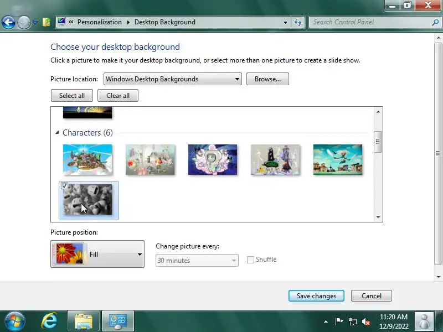Click the Personalization breadcrumb
This screenshot has height=332, width=443.
pos(100,22)
